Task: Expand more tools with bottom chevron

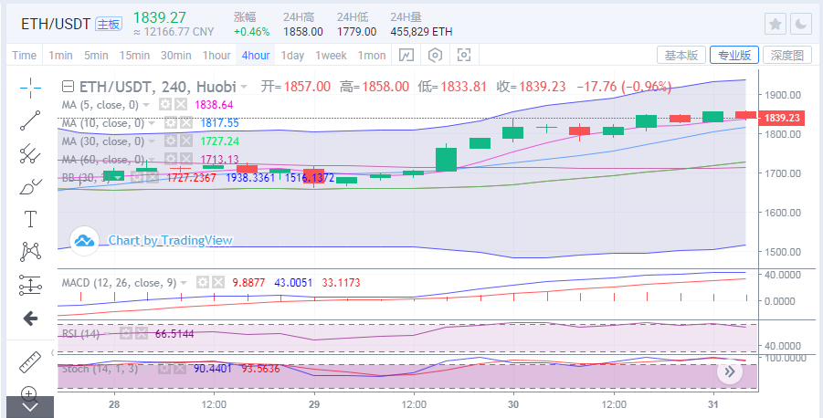Action: pos(30,407)
